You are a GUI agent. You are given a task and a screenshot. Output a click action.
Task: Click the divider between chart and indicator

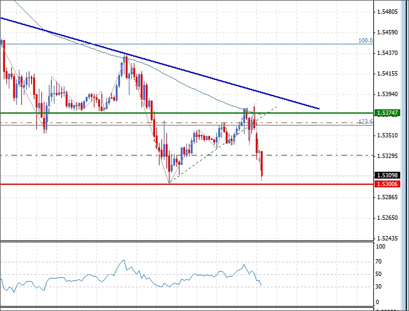(188, 241)
